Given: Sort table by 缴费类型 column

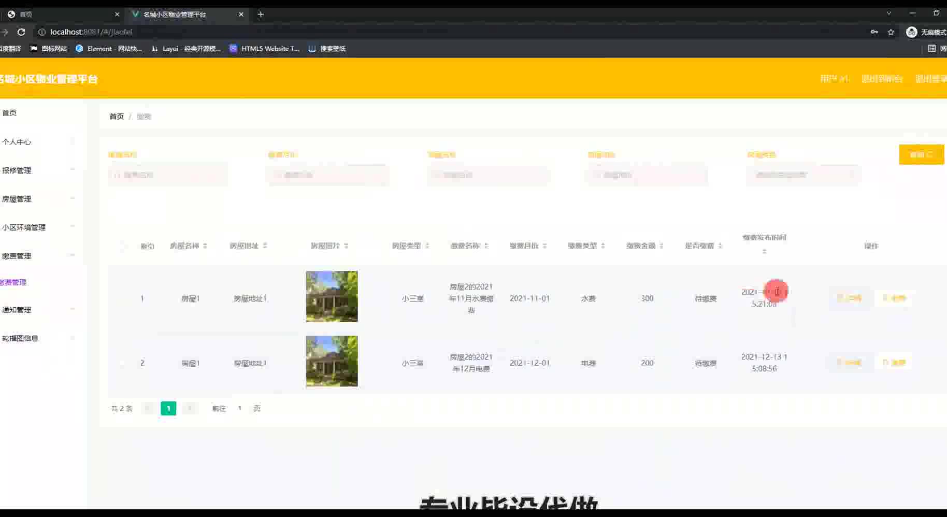Looking at the screenshot, I should click(603, 246).
